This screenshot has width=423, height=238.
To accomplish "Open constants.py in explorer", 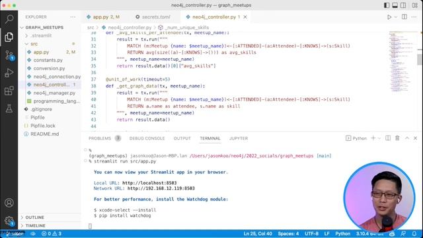I will click(48, 60).
